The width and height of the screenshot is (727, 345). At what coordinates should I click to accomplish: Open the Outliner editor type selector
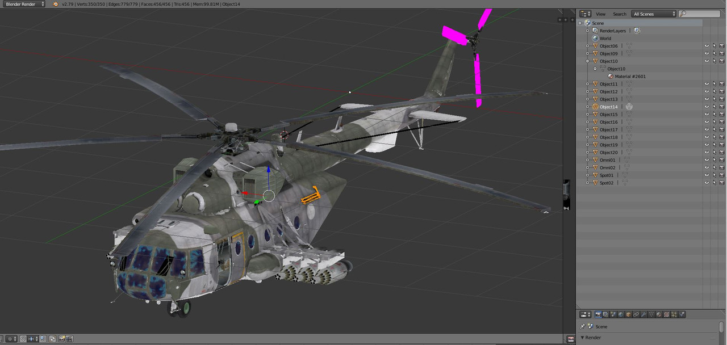click(x=585, y=14)
